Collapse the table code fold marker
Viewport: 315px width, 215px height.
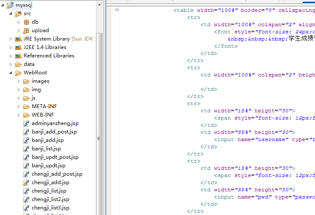(117, 9)
